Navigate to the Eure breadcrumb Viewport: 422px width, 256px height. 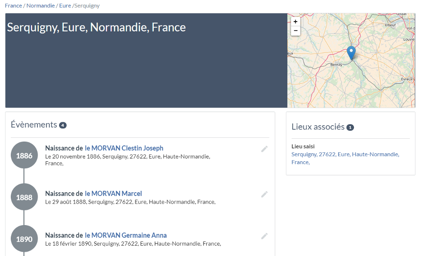coord(65,6)
